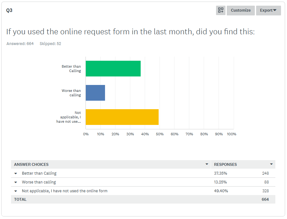Screen dimensions: 287x219
Task: Click the blue Worse than calling bar
Action: tap(95, 93)
